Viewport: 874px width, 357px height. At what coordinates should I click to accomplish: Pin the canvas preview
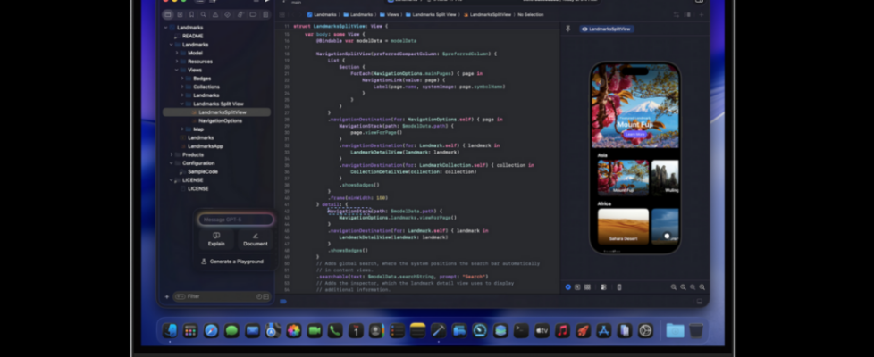(x=568, y=29)
